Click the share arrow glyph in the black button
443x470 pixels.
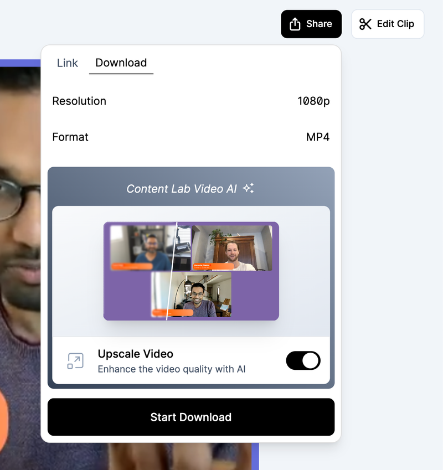click(293, 24)
